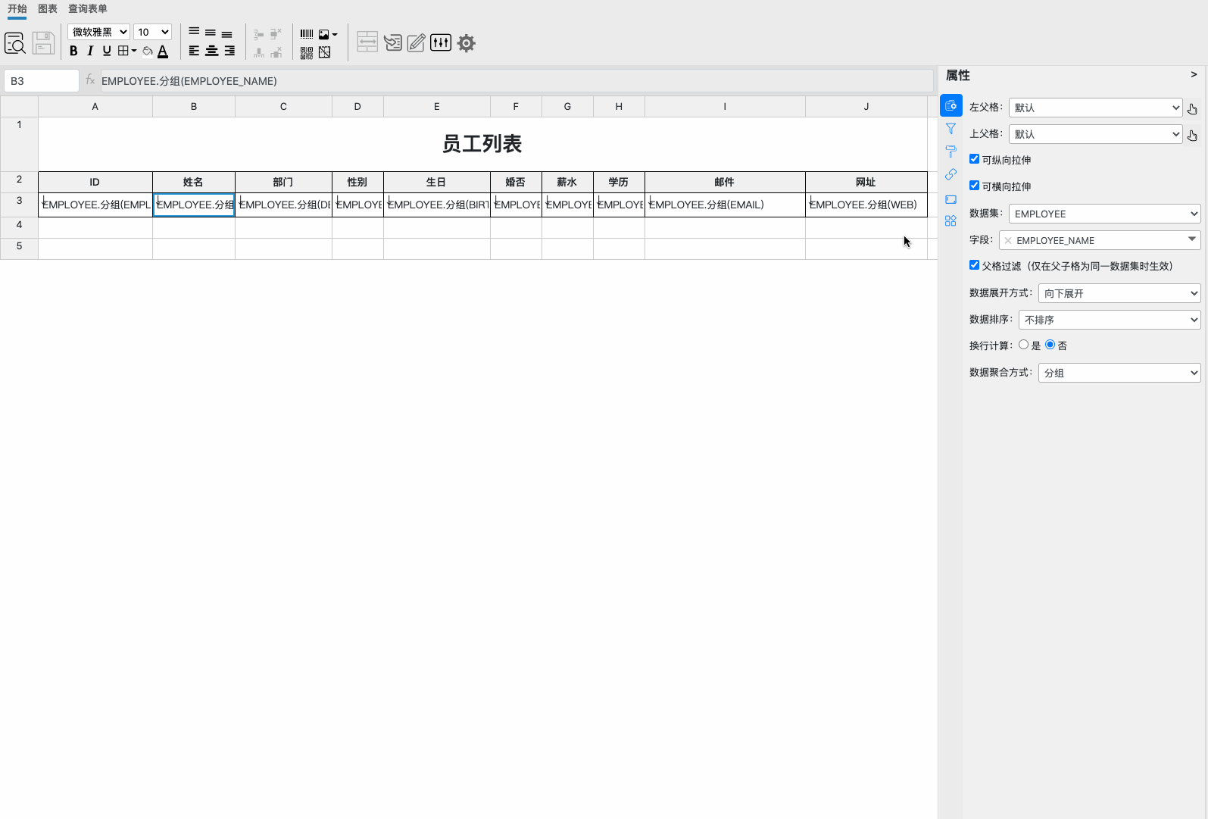Pick left parent cell with hand icon
The height and width of the screenshot is (819, 1208).
tap(1192, 109)
